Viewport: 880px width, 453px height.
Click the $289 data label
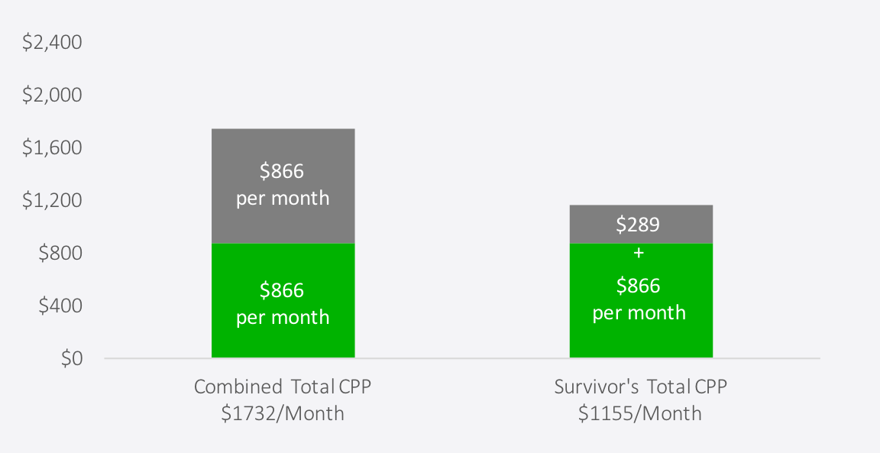coord(638,225)
